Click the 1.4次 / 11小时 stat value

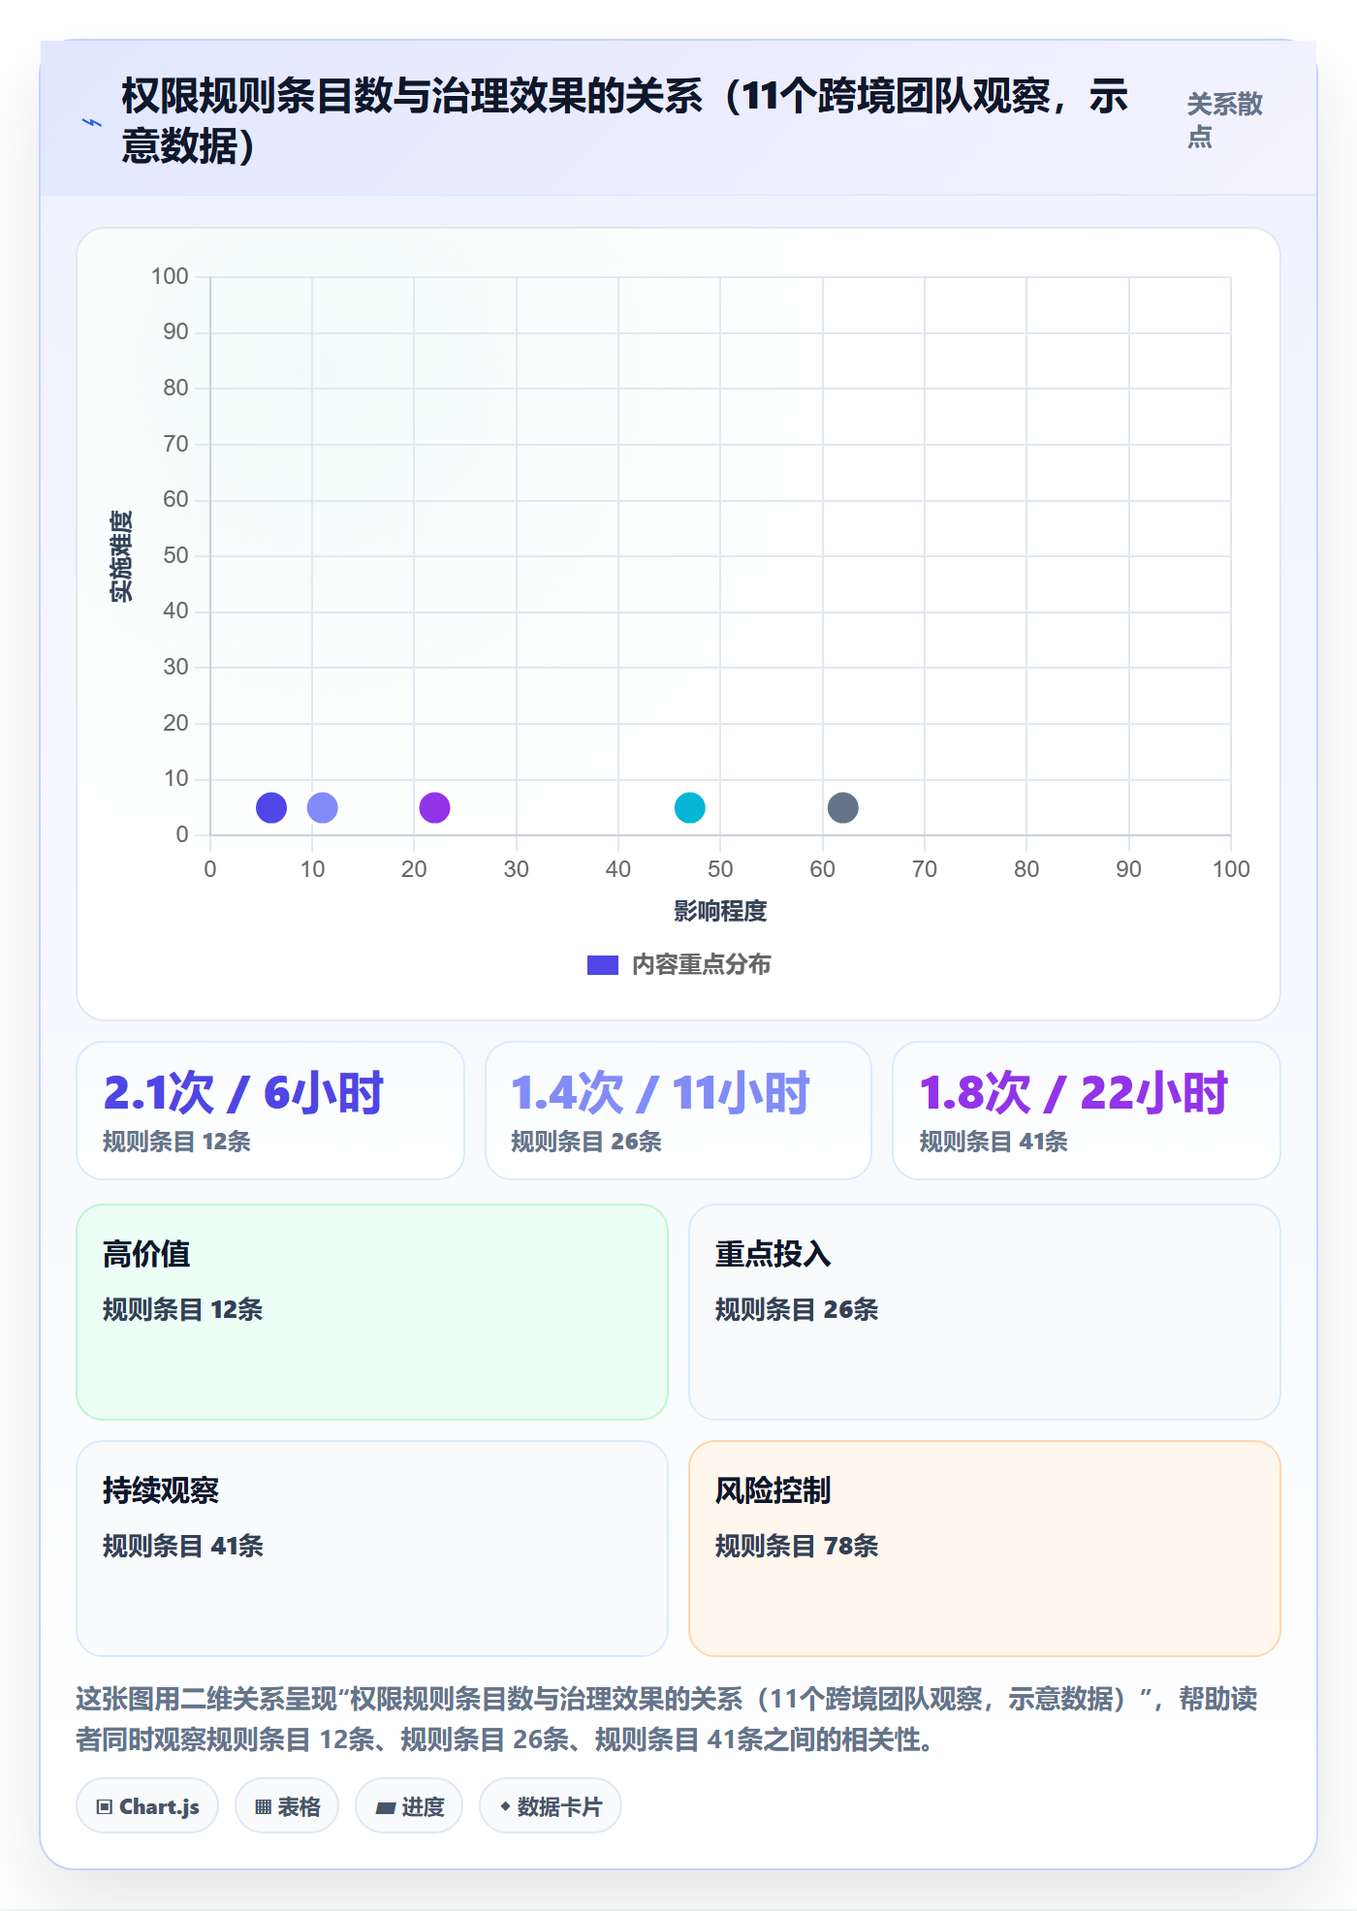pos(660,1093)
